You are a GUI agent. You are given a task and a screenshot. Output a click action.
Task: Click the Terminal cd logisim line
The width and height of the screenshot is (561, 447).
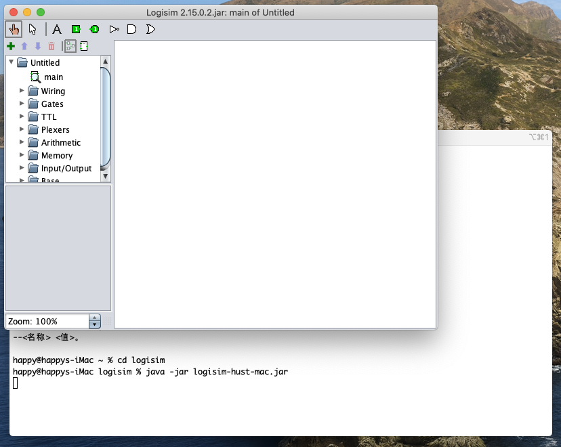click(89, 360)
